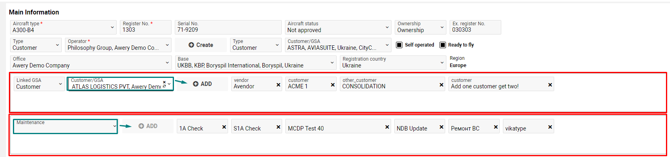Open the Maintenance dropdown
Image resolution: width=670 pixels, height=157 pixels.
[x=65, y=126]
